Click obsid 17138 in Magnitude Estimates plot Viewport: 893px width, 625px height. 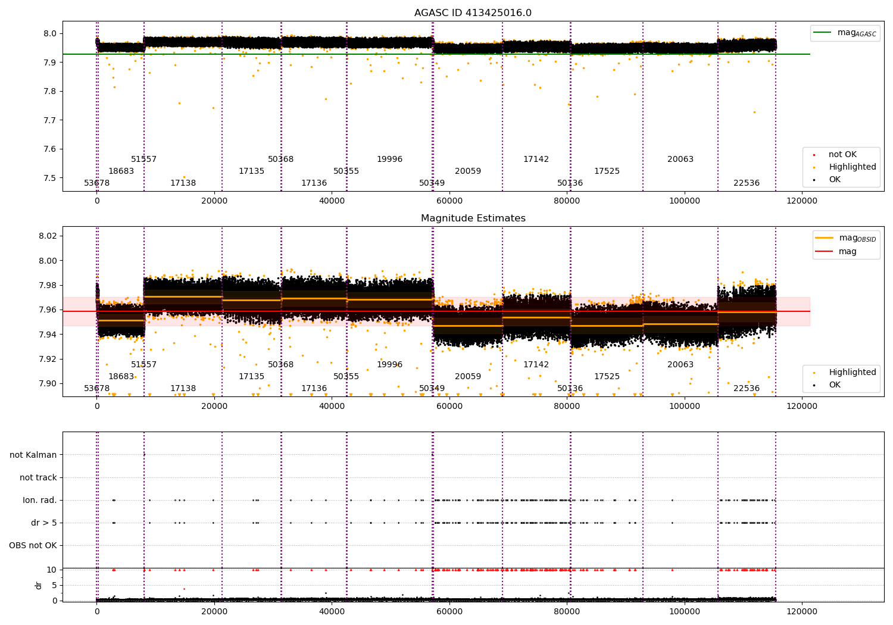(x=183, y=389)
